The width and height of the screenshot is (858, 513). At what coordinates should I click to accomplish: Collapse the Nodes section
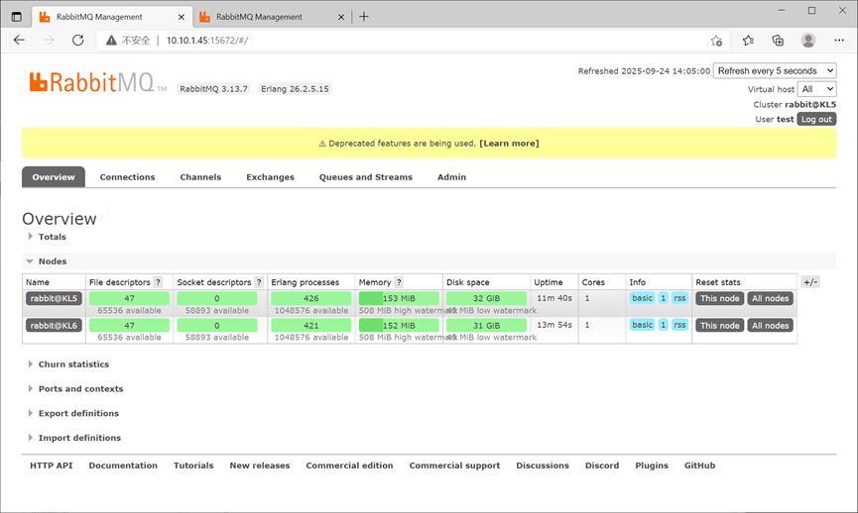(52, 261)
